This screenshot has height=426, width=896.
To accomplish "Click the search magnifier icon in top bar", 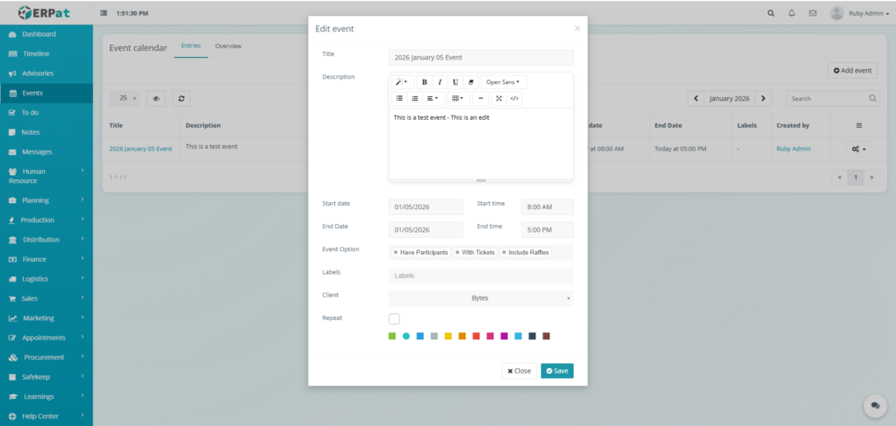I will [771, 13].
